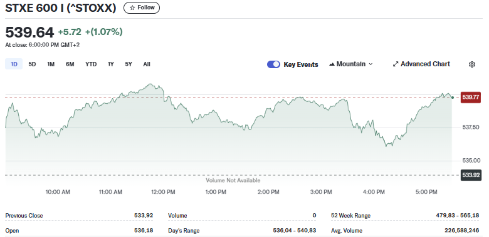The height and width of the screenshot is (237, 489).
Task: Click the Volume Not Available text
Action: [x=233, y=180]
